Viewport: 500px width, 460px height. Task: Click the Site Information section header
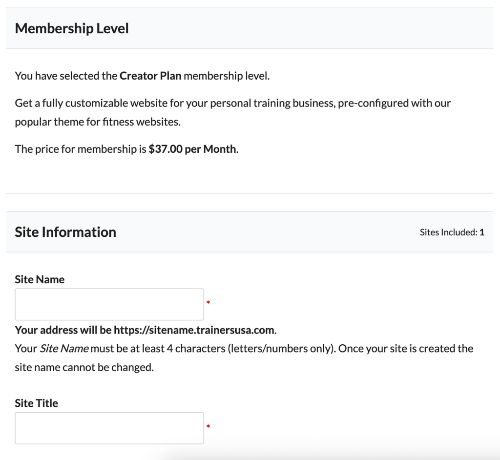tap(65, 232)
